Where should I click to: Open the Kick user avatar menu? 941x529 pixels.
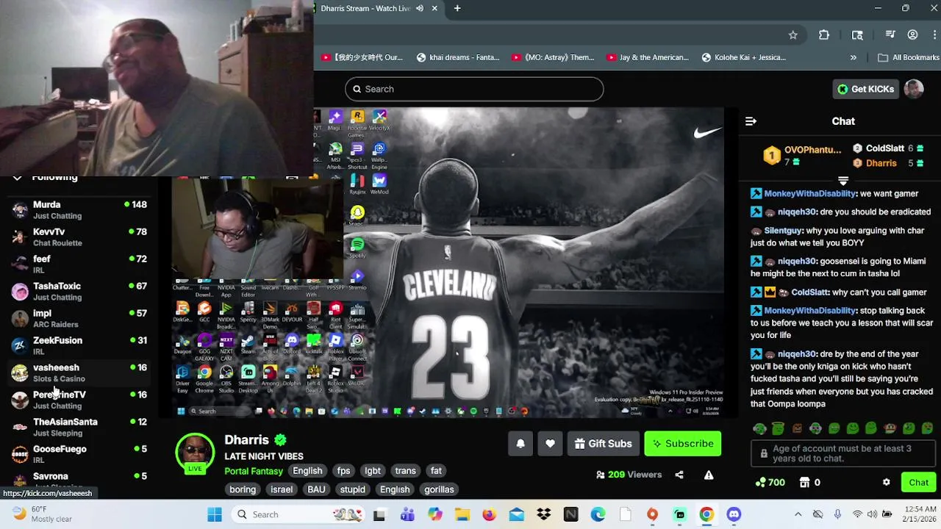tap(914, 89)
